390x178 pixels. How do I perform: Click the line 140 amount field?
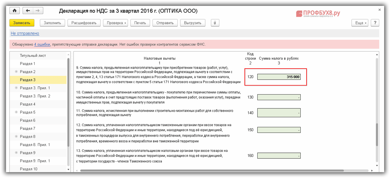pos(279,113)
